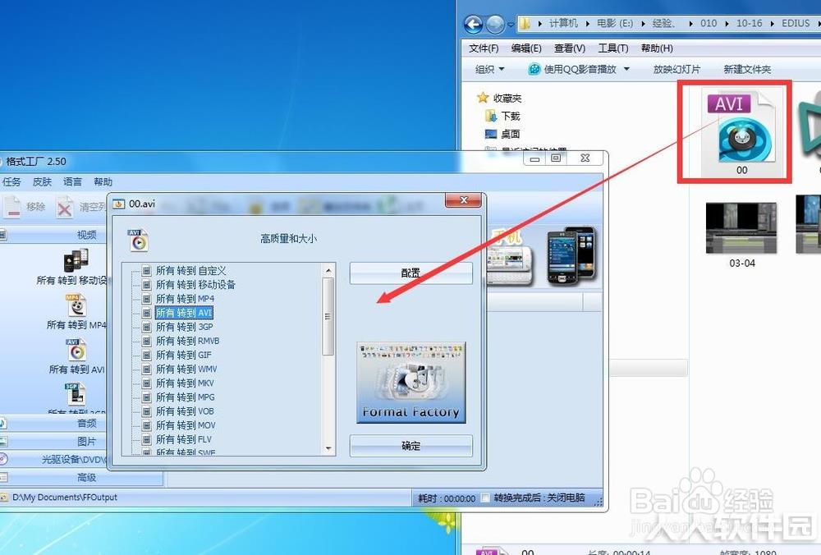Open the Help (帮助) menu in Format Factory

coord(103,181)
